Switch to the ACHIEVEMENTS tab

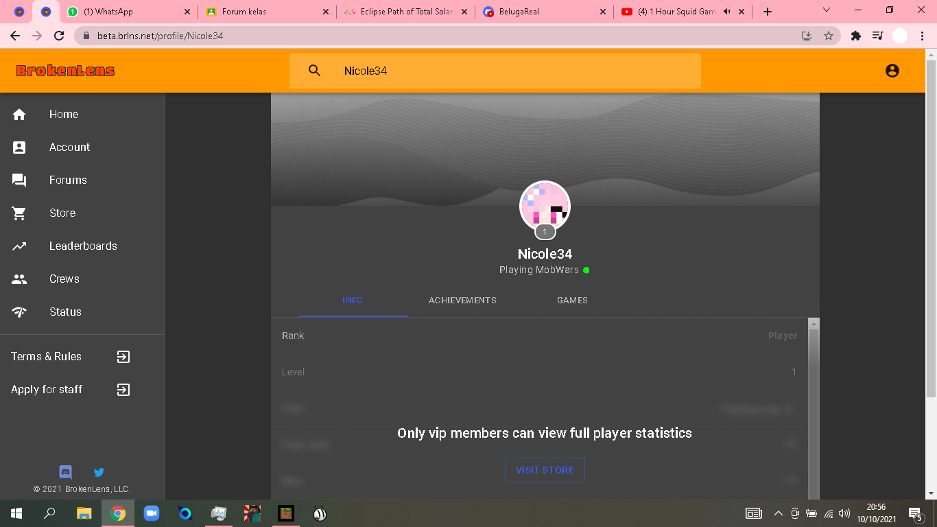(x=462, y=301)
